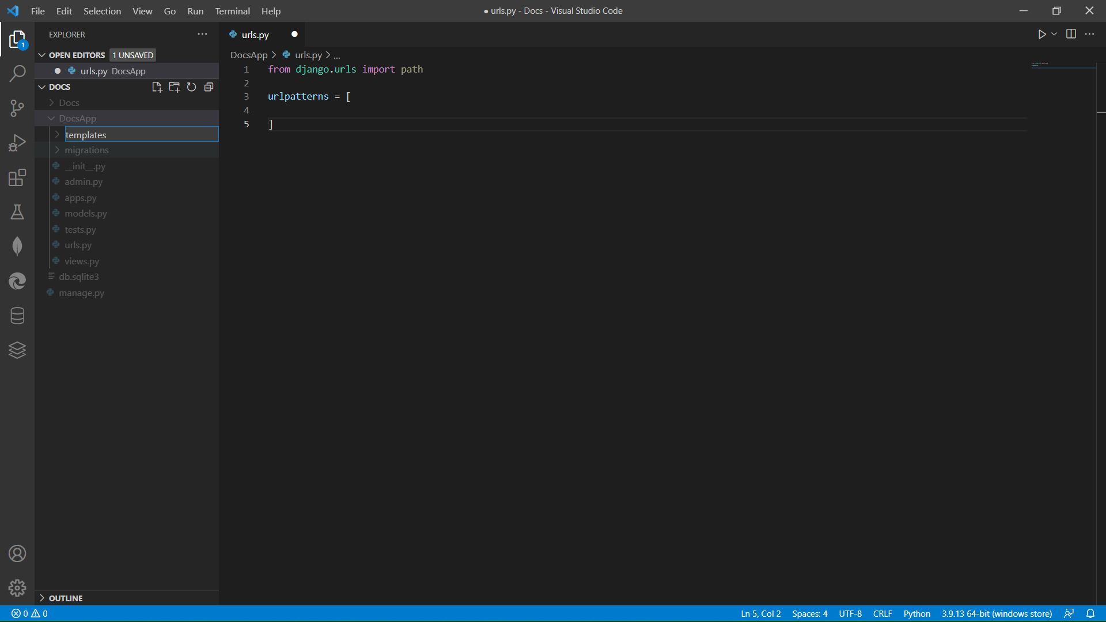Click the Python language mode in status bar
1106x622 pixels.
916,613
